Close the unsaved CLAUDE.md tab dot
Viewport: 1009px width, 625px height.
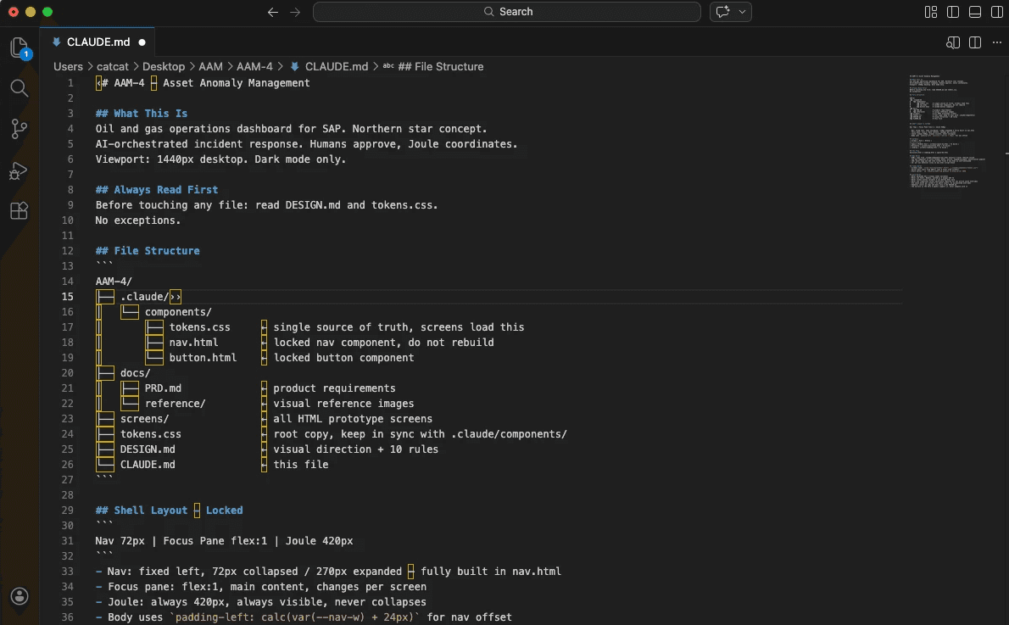tap(142, 42)
